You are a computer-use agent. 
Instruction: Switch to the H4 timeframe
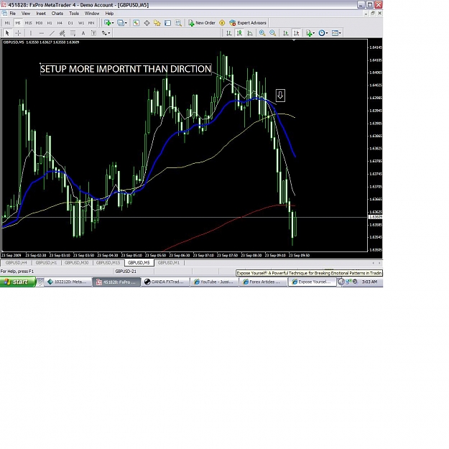coord(60,23)
